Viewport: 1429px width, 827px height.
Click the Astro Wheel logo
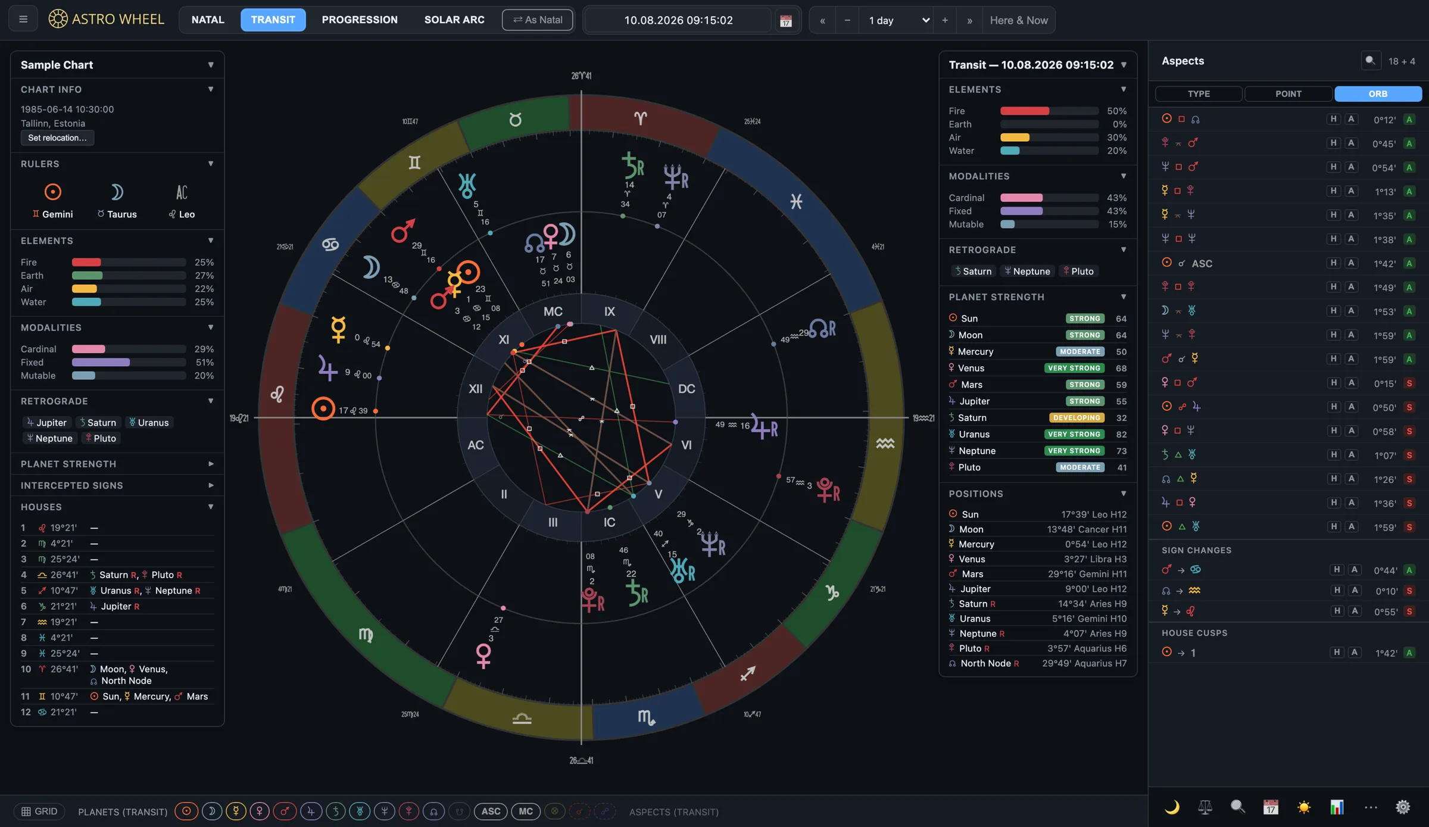(106, 19)
